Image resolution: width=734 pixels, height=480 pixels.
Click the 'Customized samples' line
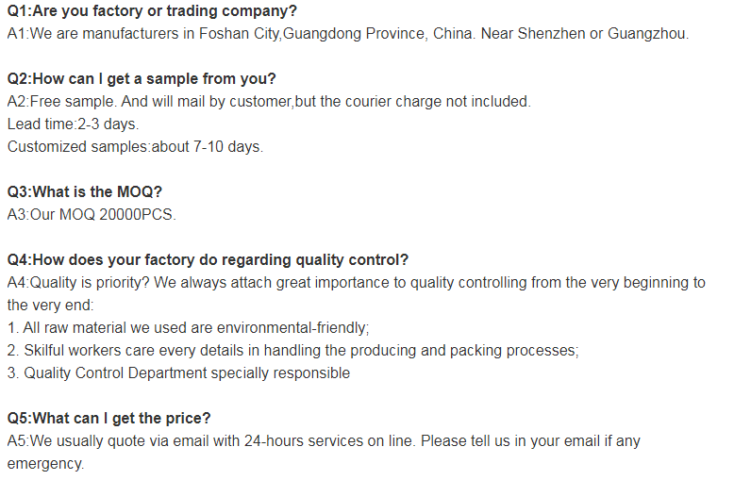tap(135, 146)
